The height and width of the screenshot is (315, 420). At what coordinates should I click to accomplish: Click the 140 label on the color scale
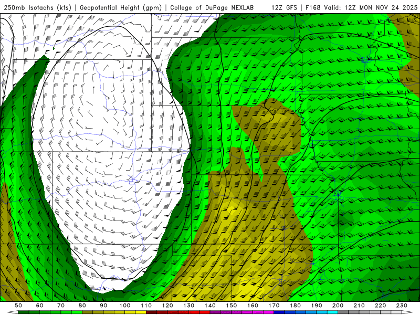click(211, 306)
